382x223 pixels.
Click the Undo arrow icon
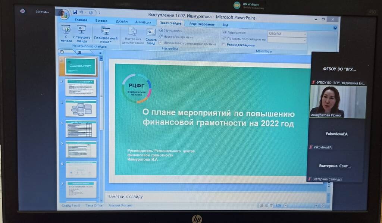tap(82, 12)
